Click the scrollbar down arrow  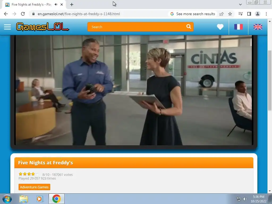pyautogui.click(x=270, y=191)
